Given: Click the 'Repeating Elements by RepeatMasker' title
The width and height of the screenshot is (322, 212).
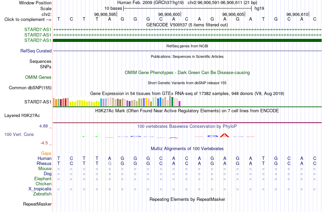Looking at the screenshot, I should coord(187,199).
